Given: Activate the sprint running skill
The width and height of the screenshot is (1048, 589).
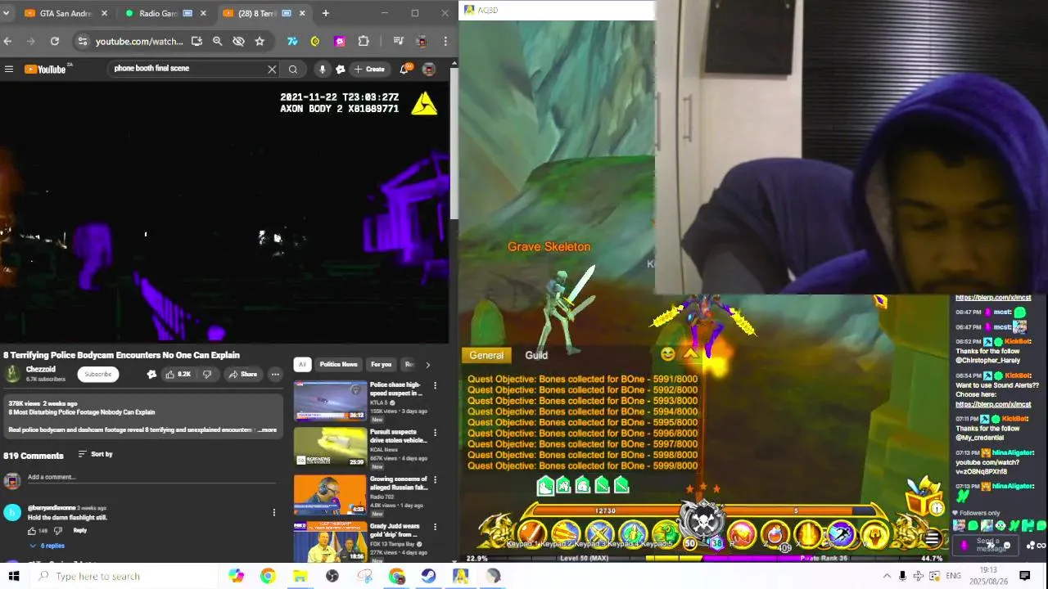Looking at the screenshot, I should tap(841, 535).
